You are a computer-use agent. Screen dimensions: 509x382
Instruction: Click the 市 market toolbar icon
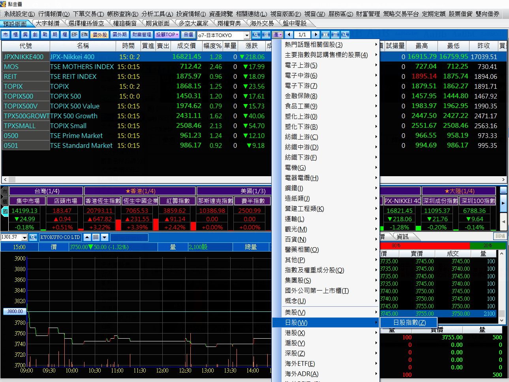(6, 35)
